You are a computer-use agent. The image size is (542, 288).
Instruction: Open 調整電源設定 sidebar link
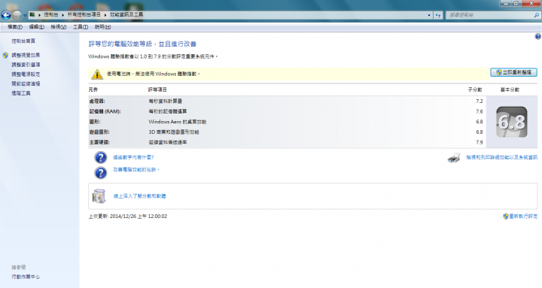26,74
